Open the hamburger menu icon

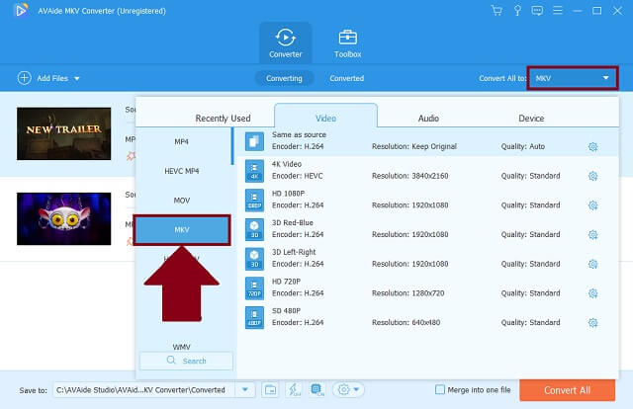tap(558, 10)
